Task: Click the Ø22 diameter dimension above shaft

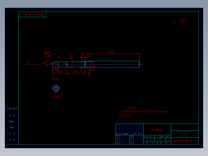Action: 71,57
